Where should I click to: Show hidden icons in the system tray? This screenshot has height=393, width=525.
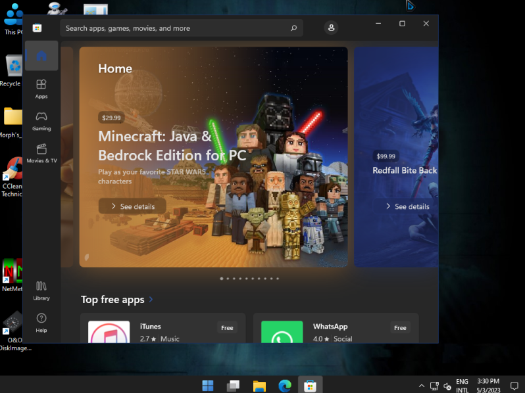(x=422, y=386)
